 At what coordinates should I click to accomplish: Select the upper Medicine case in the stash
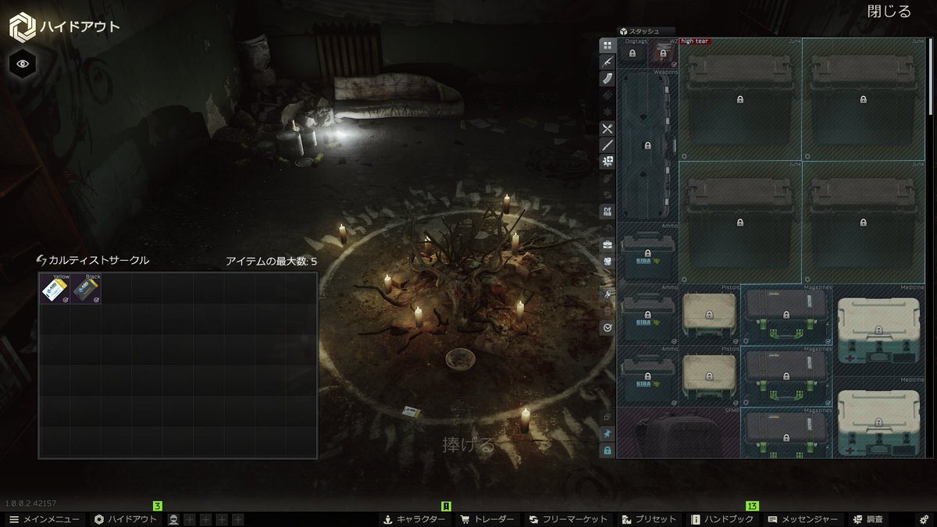pyautogui.click(x=878, y=330)
